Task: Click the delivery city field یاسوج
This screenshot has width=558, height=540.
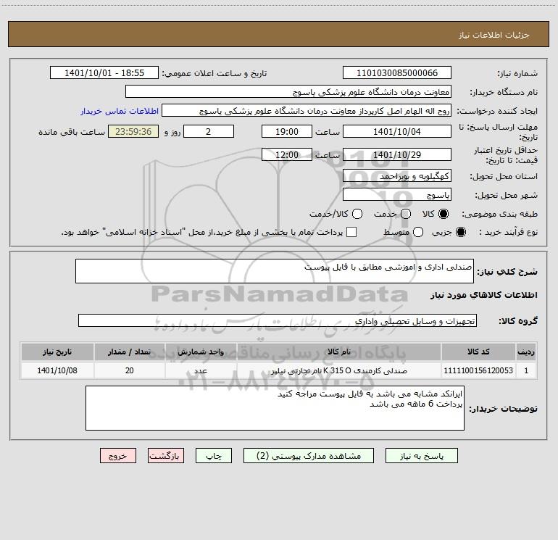Action: click(x=397, y=194)
